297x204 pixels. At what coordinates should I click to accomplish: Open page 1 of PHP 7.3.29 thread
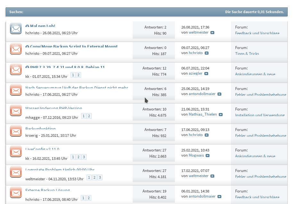pyautogui.click(x=73, y=75)
